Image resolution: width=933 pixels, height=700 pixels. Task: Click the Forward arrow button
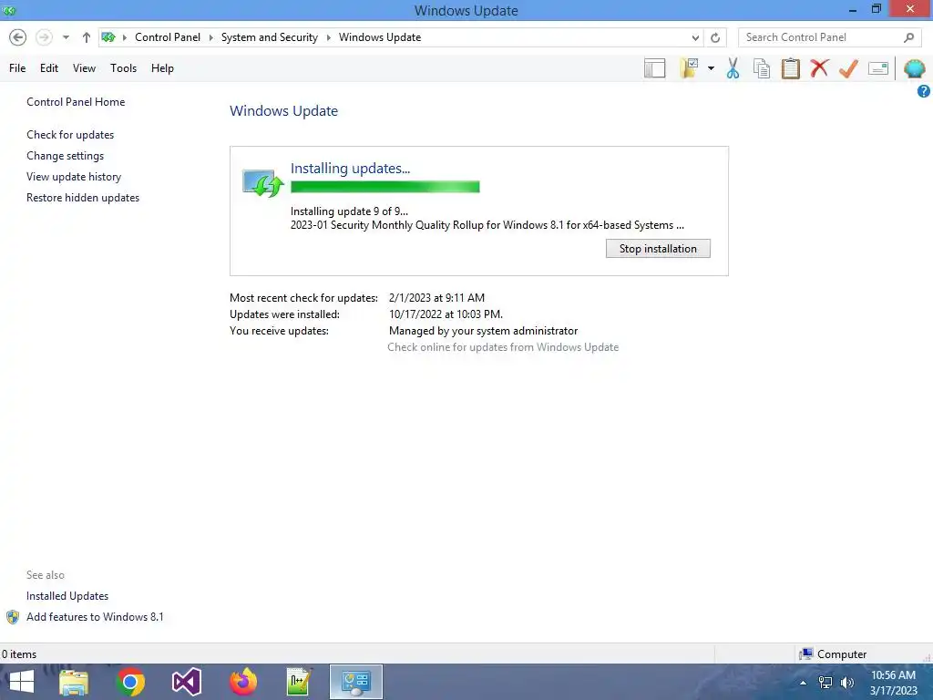[x=44, y=37]
